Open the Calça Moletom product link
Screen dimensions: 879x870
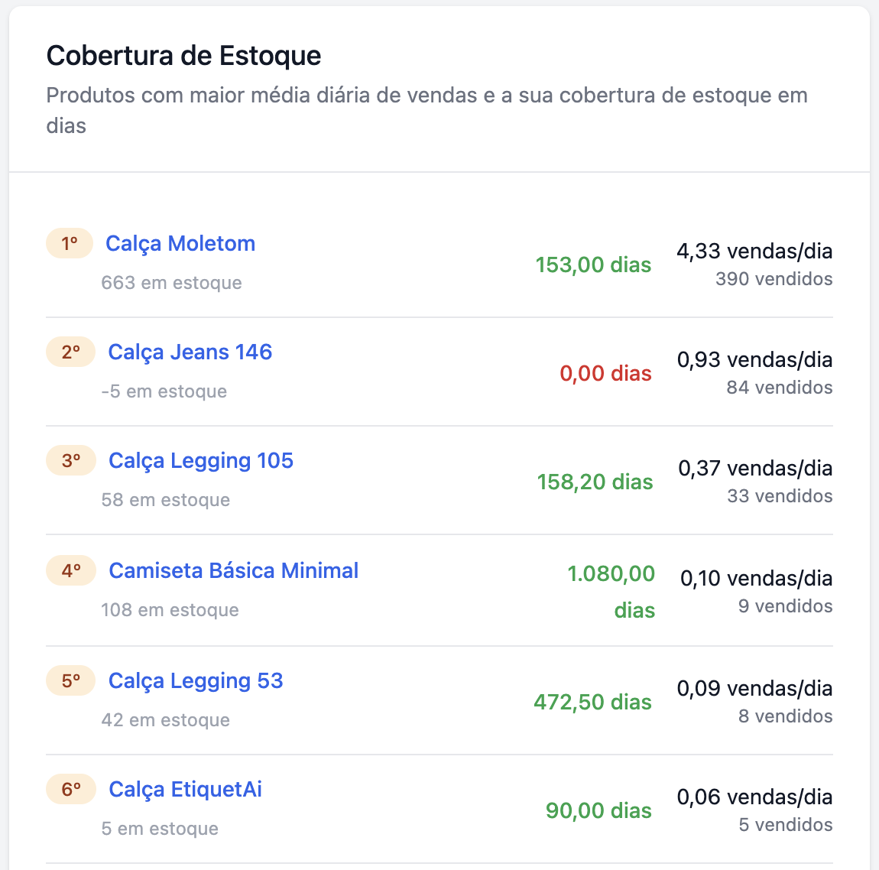point(180,244)
